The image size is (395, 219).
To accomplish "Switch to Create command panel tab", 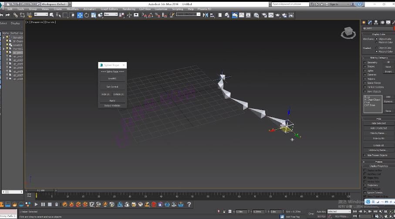I will point(364,22).
